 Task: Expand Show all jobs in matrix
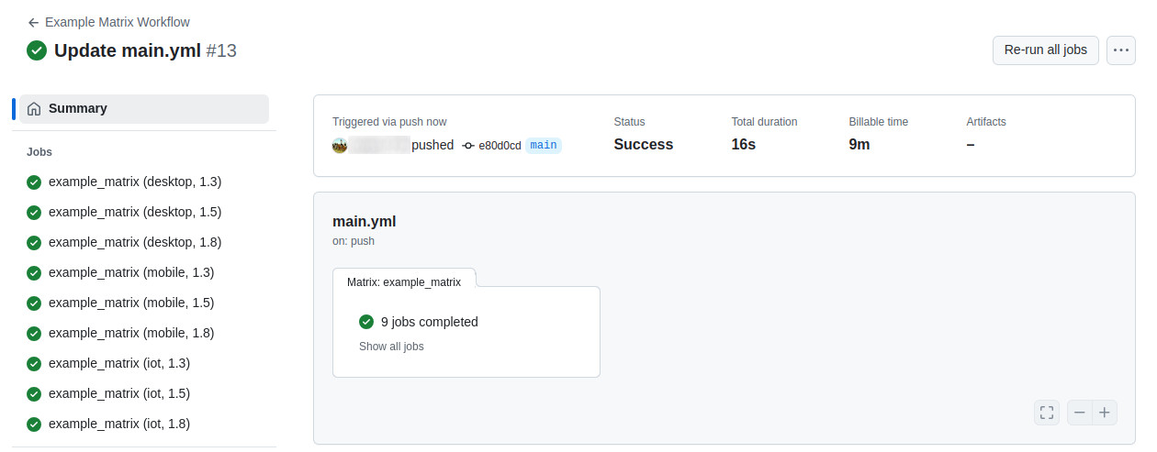click(x=391, y=347)
